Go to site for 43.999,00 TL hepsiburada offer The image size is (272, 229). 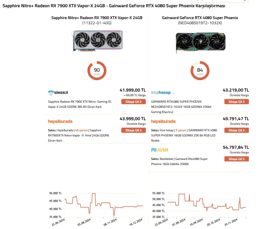coord(134,130)
